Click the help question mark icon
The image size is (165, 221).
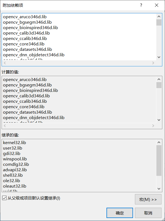pyautogui.click(x=141, y=5)
